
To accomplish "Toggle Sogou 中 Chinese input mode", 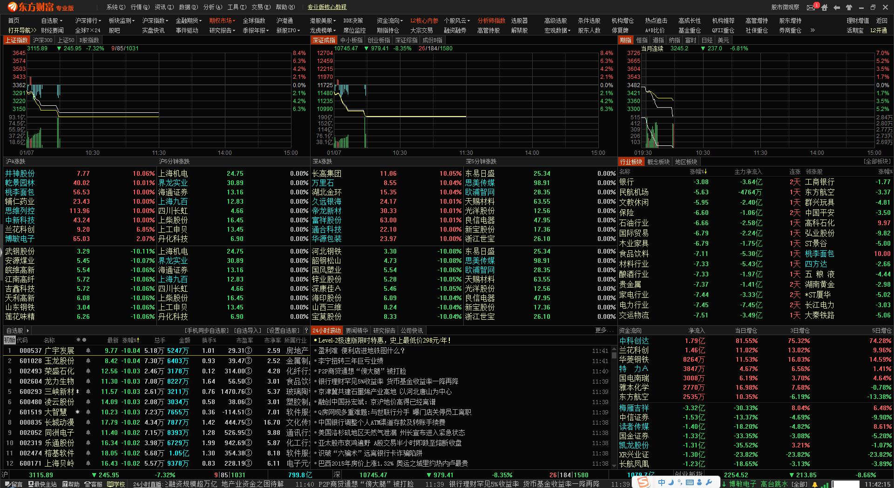I will 661,483.
